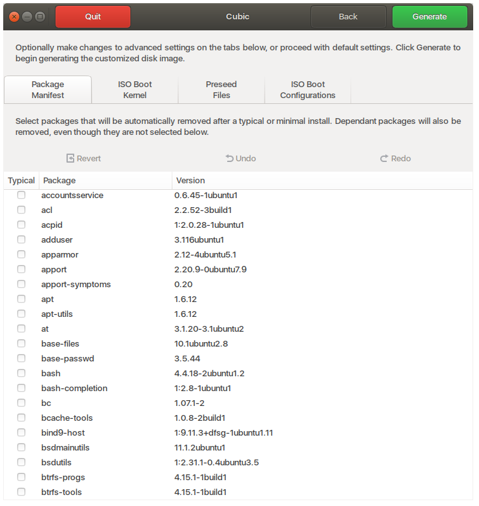Sort by the Version column header
The width and height of the screenshot is (479, 506).
[x=323, y=181]
